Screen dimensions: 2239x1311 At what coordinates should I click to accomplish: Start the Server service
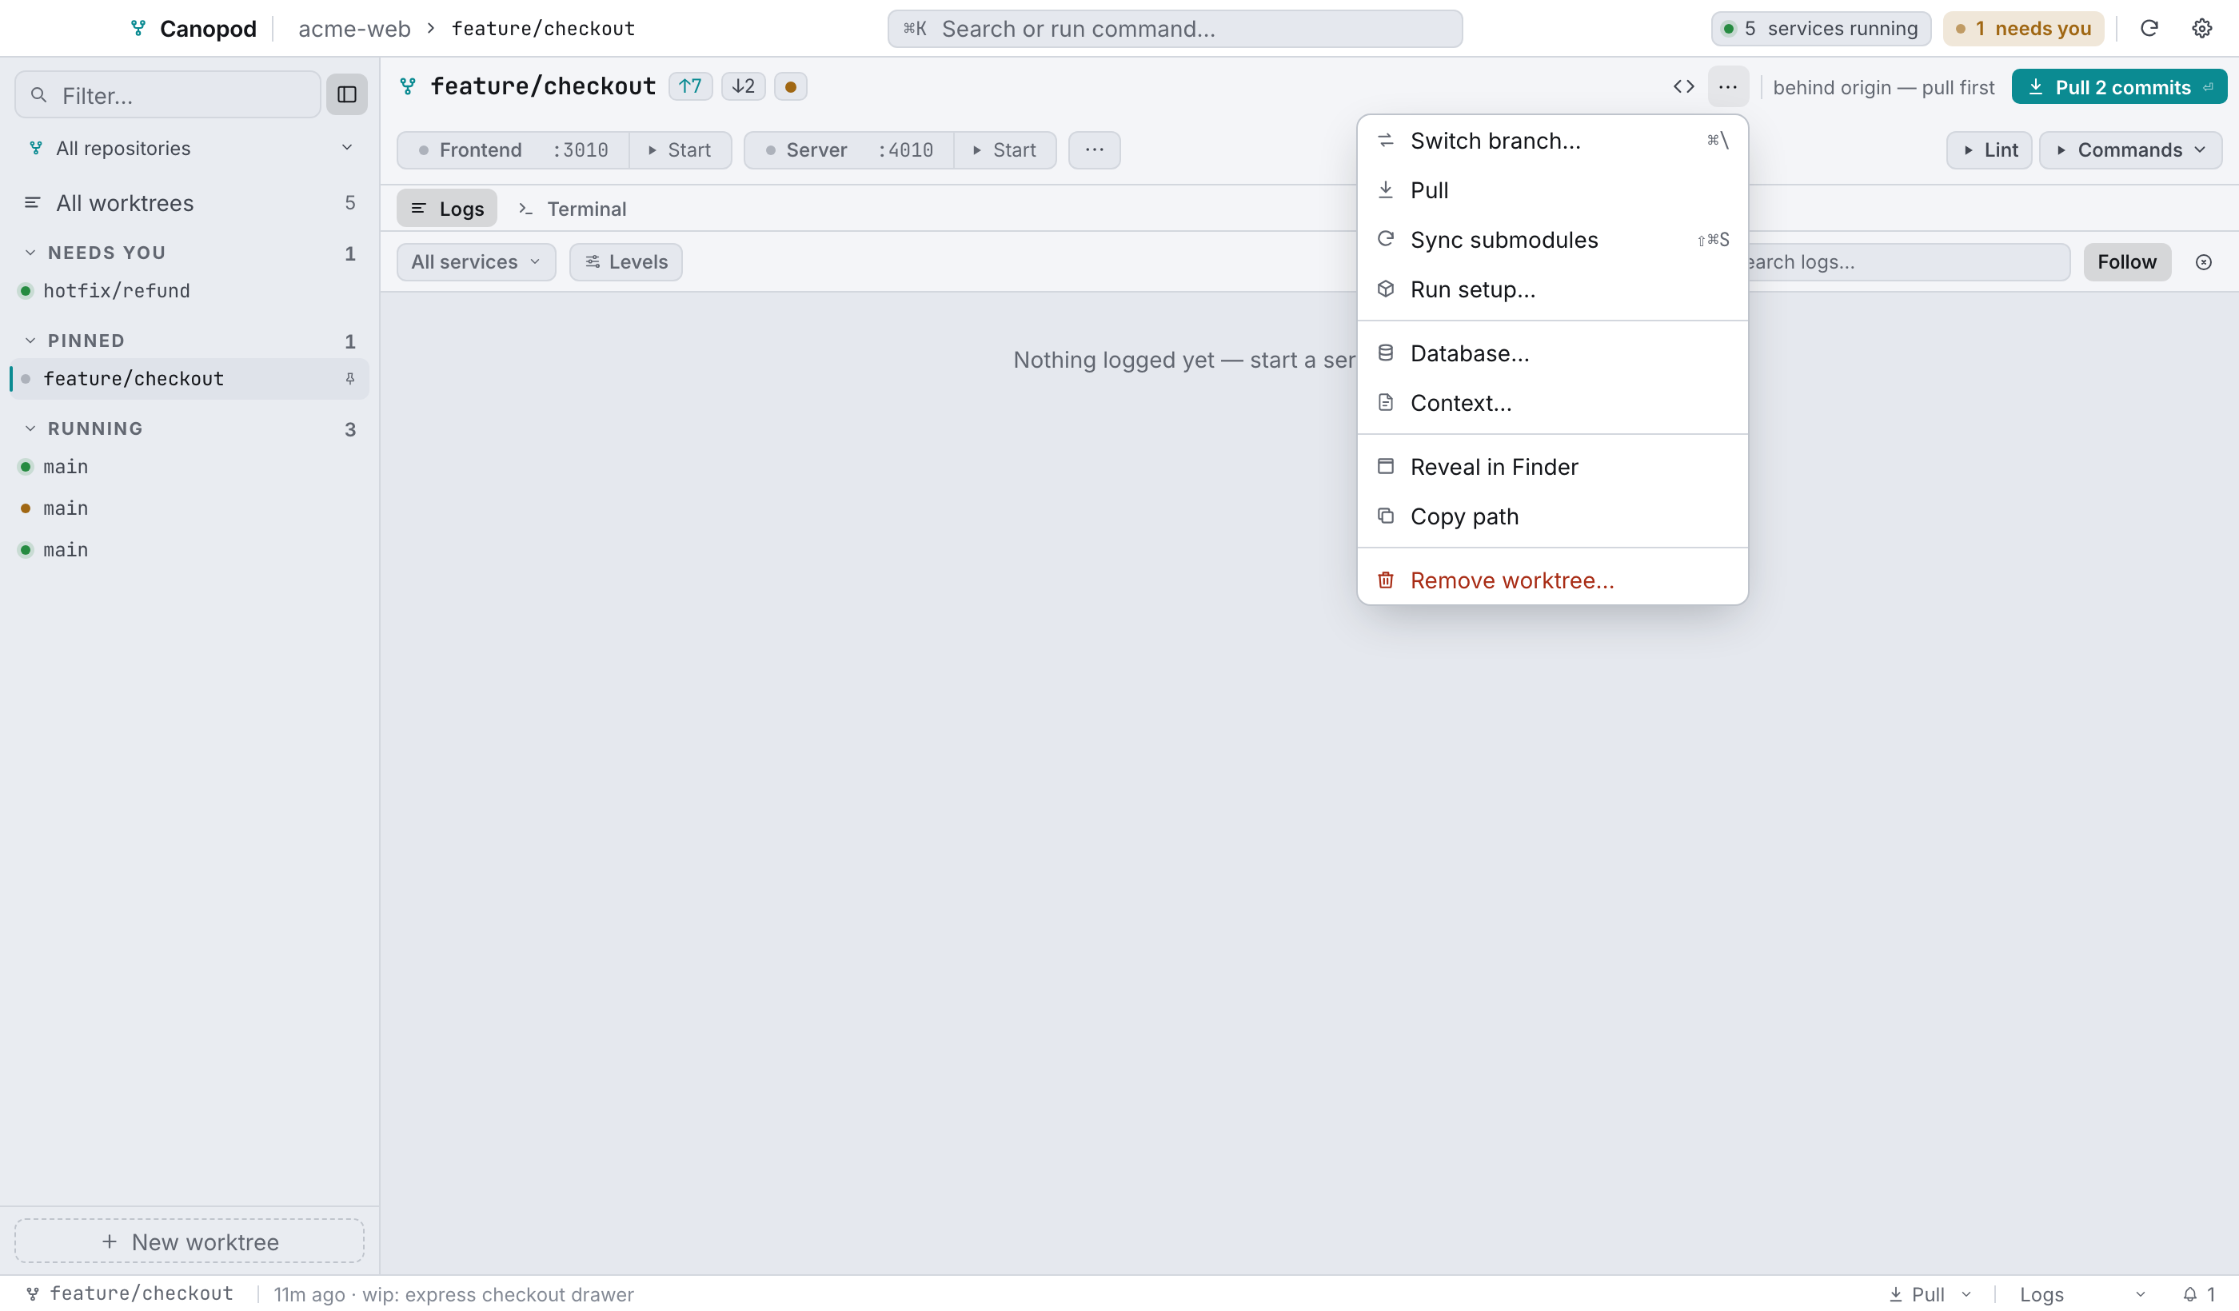(x=1005, y=149)
